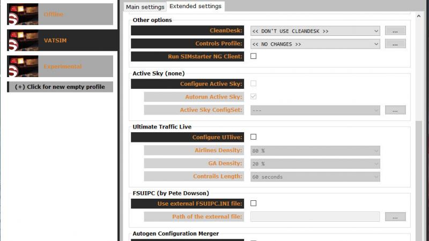Open the CleanDesk dropdown
429x241 pixels.
coord(315,31)
